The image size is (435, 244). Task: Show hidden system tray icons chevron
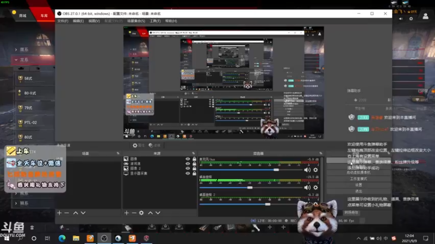[x=358, y=238]
